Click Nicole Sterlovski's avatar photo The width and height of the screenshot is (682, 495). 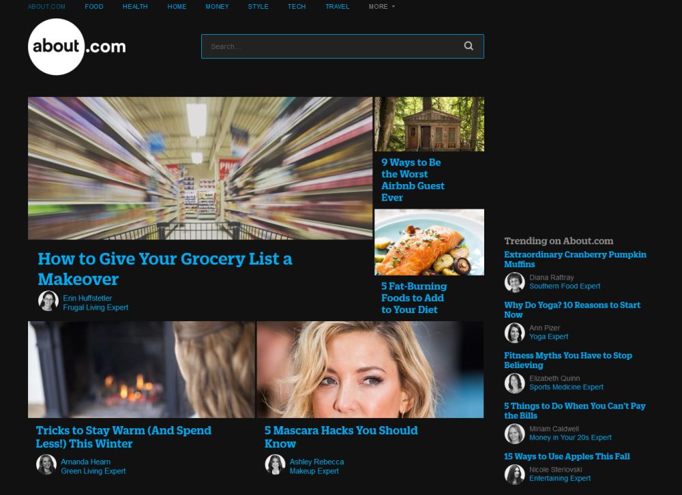point(515,475)
